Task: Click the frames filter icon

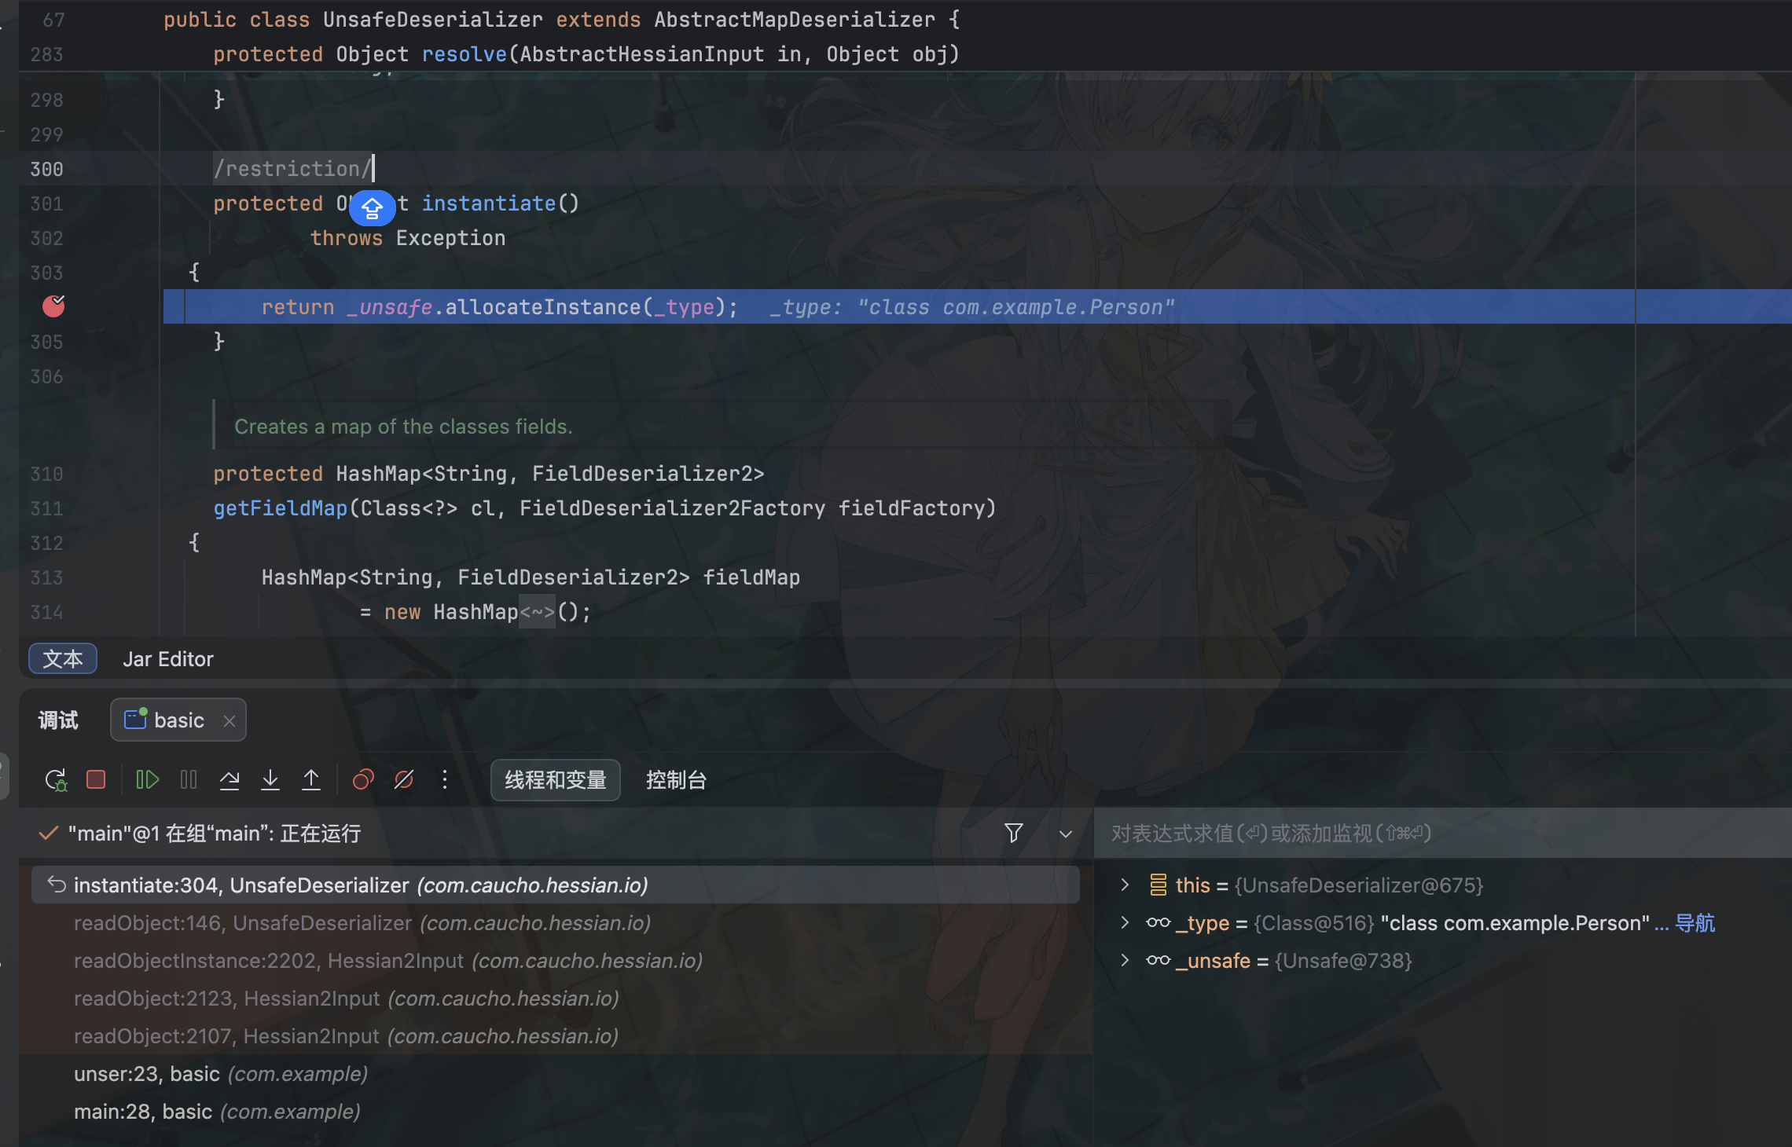Action: (1014, 834)
